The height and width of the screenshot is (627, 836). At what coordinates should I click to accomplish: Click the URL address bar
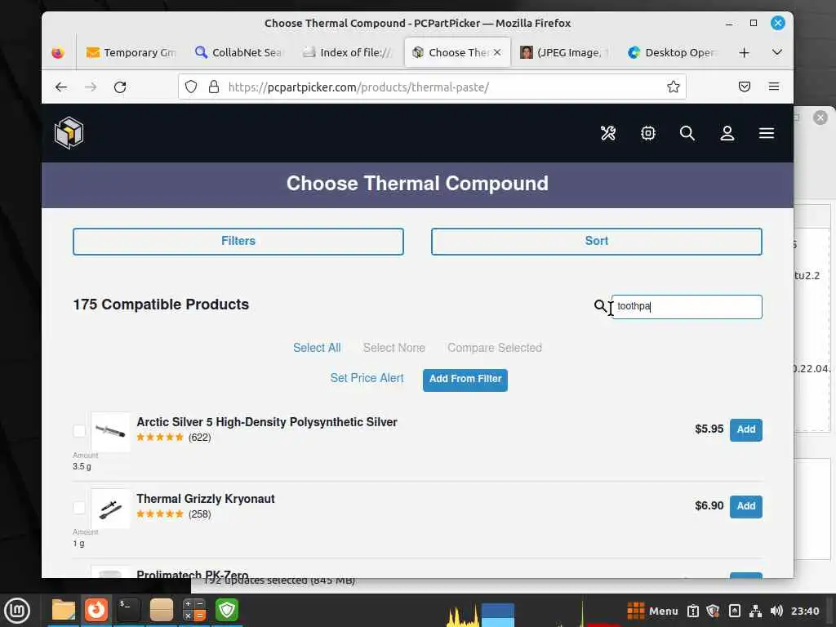pyautogui.click(x=432, y=87)
